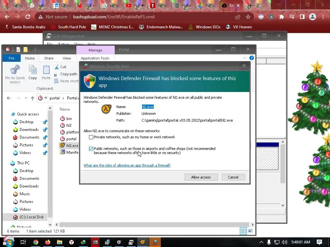This screenshot has height=247, width=330.
Task: Open Chrome extensions puzzle icon
Action: [281, 17]
